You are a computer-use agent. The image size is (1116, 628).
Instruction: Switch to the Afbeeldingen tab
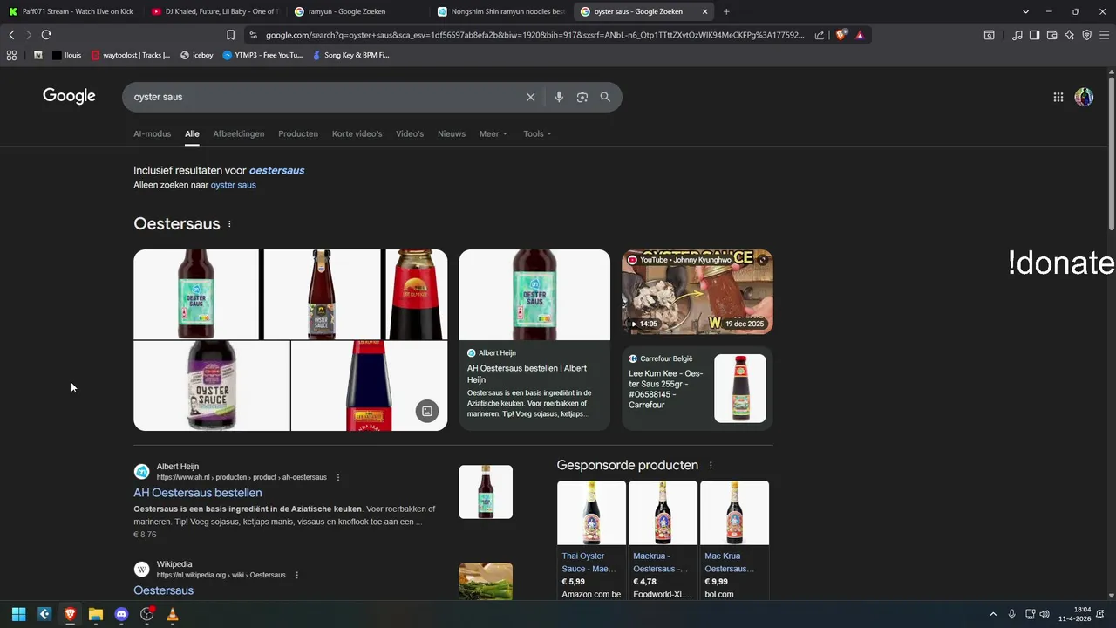point(239,133)
